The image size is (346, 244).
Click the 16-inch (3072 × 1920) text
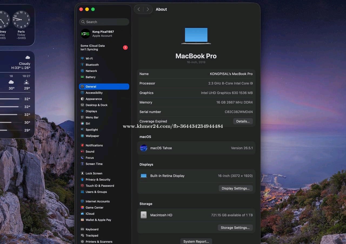[x=235, y=176]
